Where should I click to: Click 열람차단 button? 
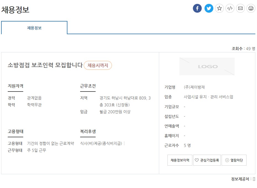[234, 160]
